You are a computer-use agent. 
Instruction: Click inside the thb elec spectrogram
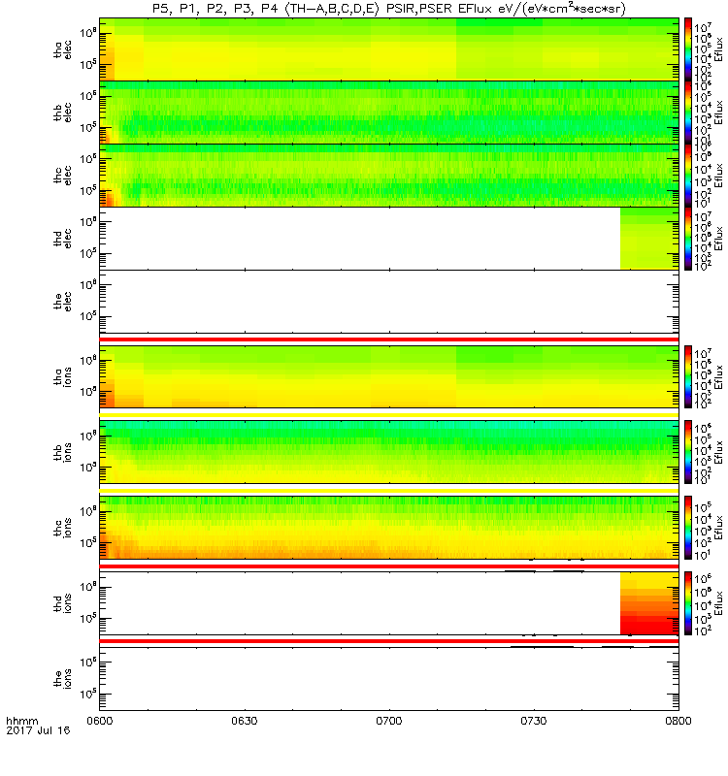point(389,113)
